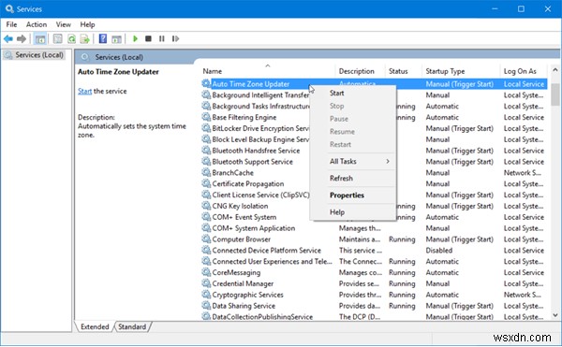The width and height of the screenshot is (562, 347).
Task: Sort by the Name column header
Action: (267, 71)
